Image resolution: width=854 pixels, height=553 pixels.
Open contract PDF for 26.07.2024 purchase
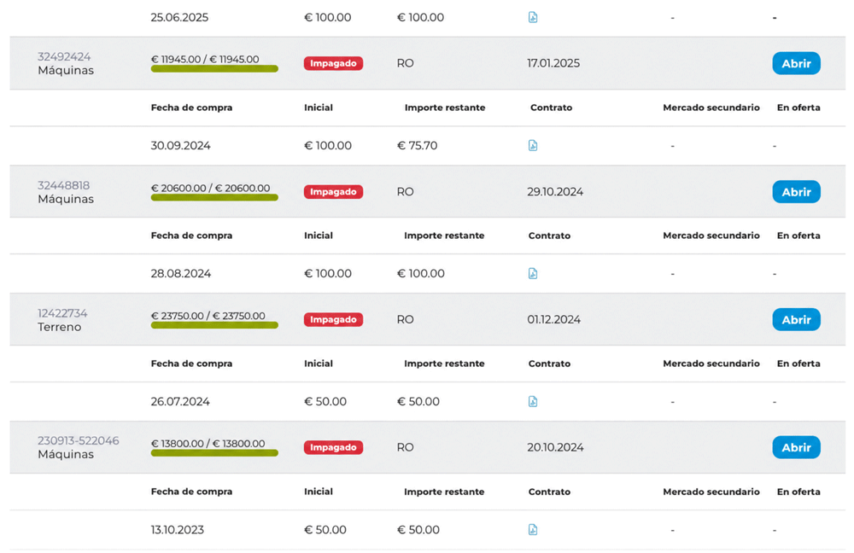pos(533,401)
